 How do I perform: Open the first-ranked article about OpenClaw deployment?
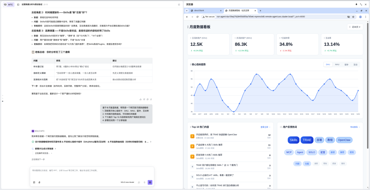click(x=217, y=134)
